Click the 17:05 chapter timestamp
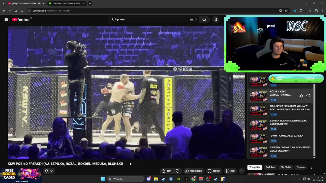 coord(274,156)
